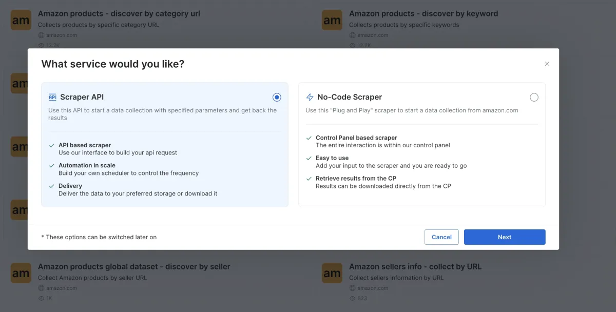This screenshot has width=616, height=312.
Task: Click the No-Code Scraper lightning icon
Action: pos(310,97)
